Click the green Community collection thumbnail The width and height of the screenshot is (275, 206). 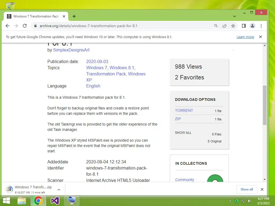click(215, 178)
